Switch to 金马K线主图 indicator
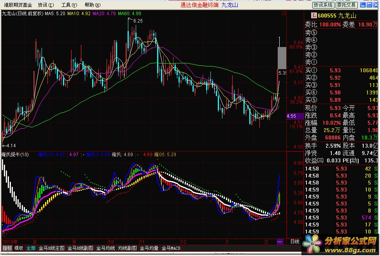The height and width of the screenshot is (256, 380). pyautogui.click(x=52, y=248)
